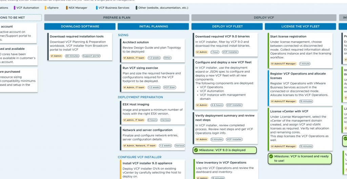The height and width of the screenshot is (179, 347).
Task: Open the DOWNLOAD SOFTWARE column header
Action: [x=80, y=26]
